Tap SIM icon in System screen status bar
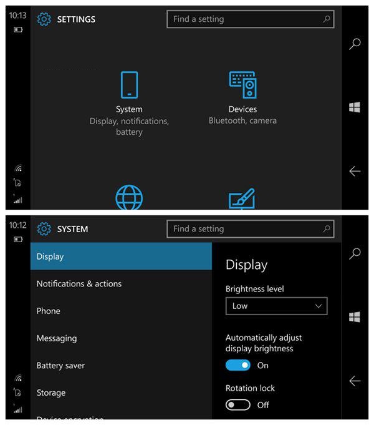374x425 pixels. pos(17,392)
